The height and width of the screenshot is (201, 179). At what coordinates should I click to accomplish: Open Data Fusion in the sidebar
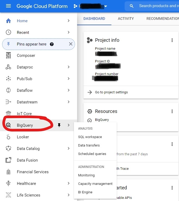[27, 160]
